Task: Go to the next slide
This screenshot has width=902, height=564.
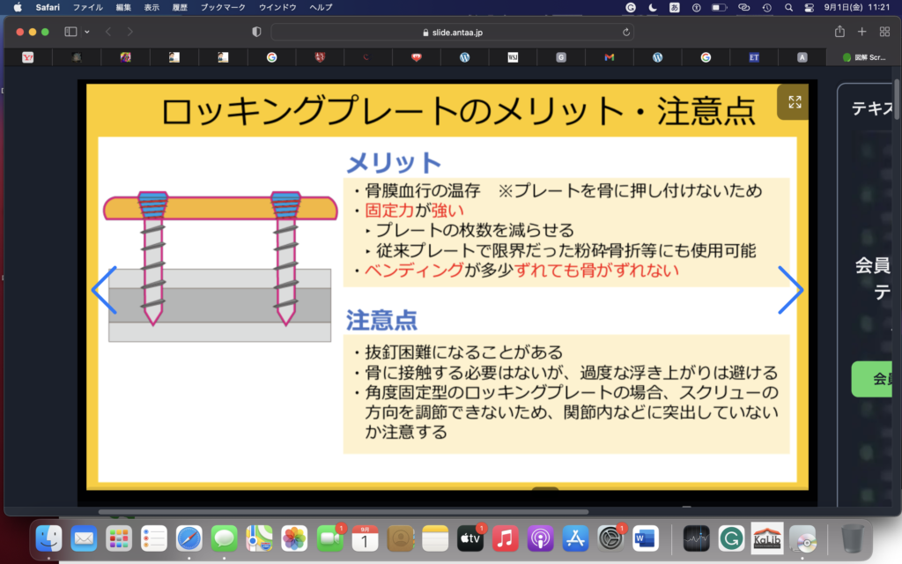Action: pos(789,290)
